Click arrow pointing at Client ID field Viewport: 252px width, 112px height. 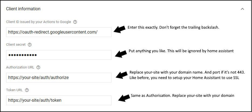[120, 29]
